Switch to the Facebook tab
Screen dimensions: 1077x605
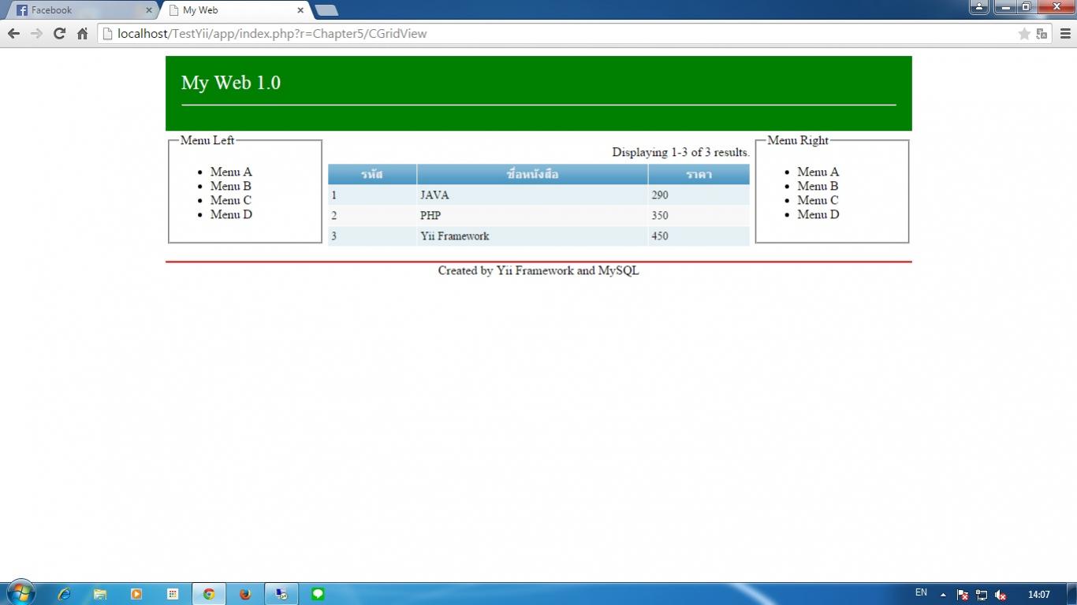point(81,10)
